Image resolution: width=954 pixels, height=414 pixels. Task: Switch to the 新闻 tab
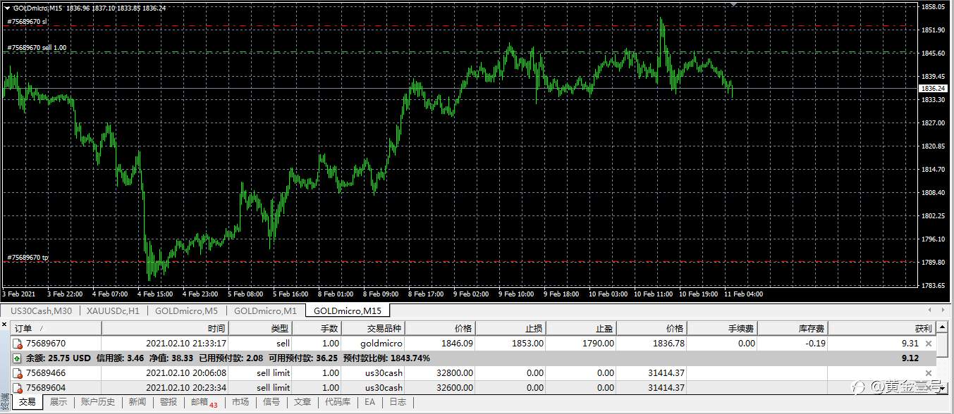coord(137,402)
